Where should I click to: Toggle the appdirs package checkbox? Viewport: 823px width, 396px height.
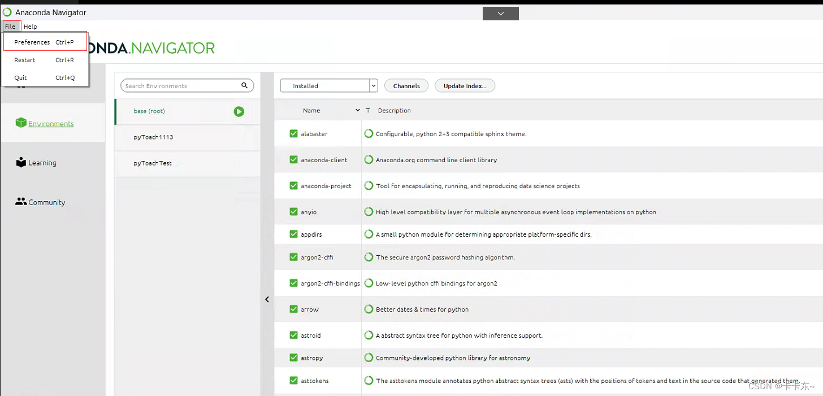[293, 234]
